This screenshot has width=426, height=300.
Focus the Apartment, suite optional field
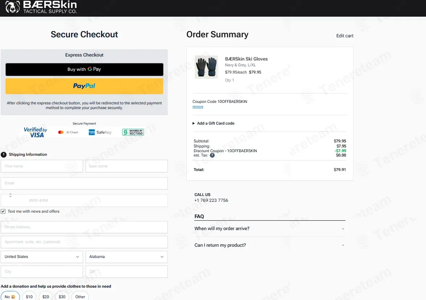[84, 242]
